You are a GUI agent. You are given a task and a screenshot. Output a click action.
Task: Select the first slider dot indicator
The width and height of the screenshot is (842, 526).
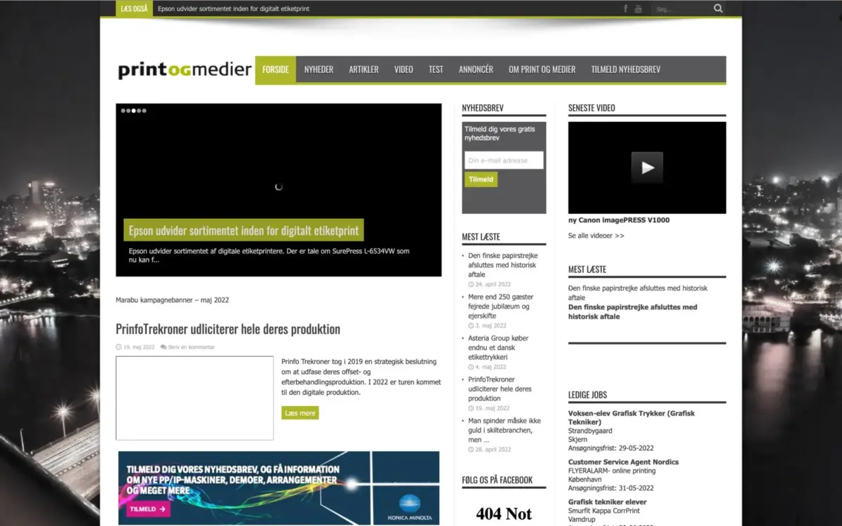123,111
